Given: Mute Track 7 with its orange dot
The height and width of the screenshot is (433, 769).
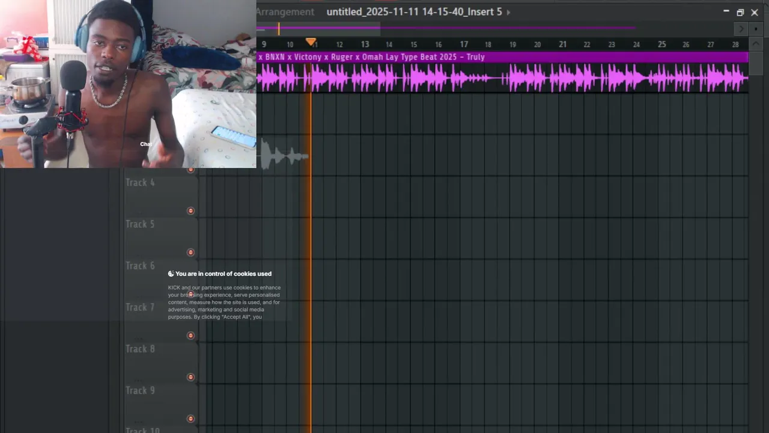Looking at the screenshot, I should click(x=190, y=336).
